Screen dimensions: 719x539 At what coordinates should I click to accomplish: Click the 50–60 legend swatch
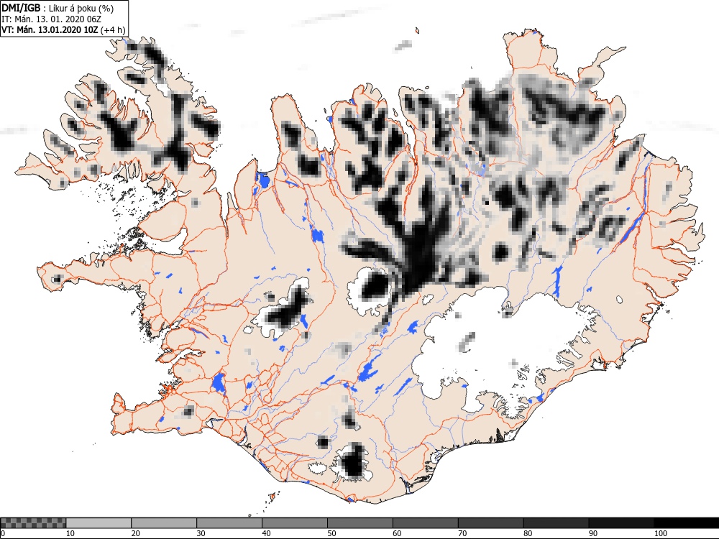pyautogui.click(x=360, y=523)
